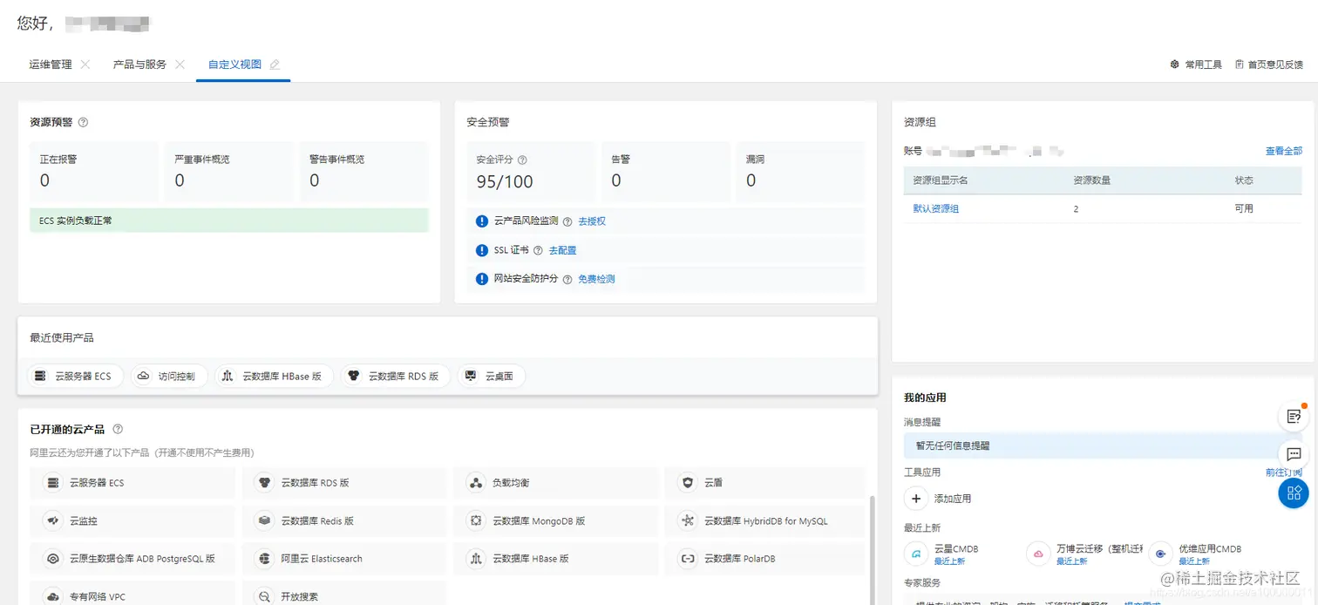This screenshot has width=1318, height=605.
Task: Select the 负载均衡 load balancer icon
Action: (x=475, y=482)
